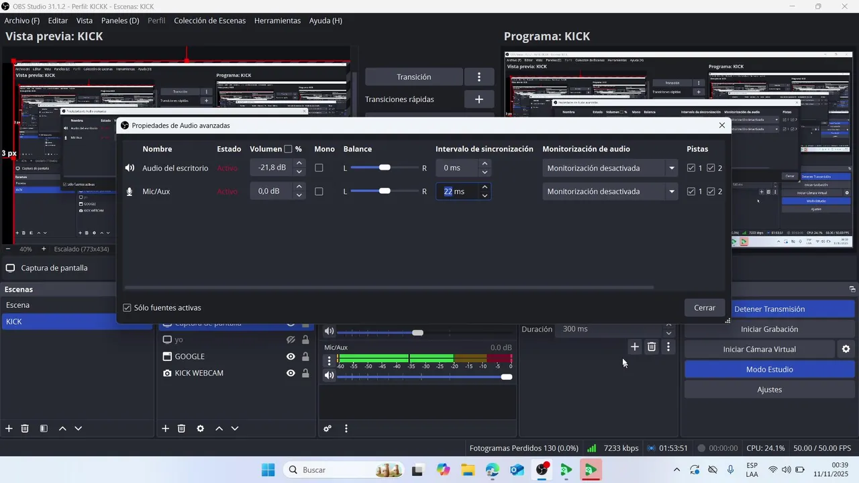Increase Audio del escritorio sync offset
This screenshot has width=859, height=483.
(485, 164)
